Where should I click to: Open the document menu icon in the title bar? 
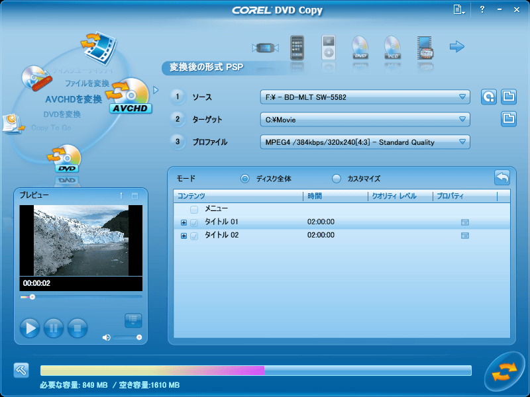pyautogui.click(x=458, y=9)
